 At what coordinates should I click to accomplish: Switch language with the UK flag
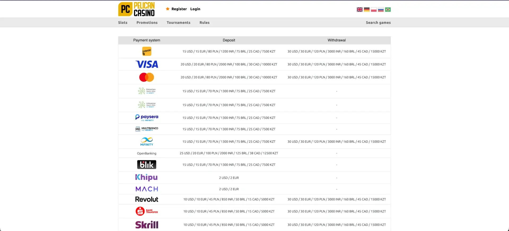[359, 10]
